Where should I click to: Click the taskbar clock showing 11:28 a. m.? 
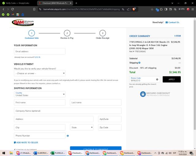tap(183, 153)
